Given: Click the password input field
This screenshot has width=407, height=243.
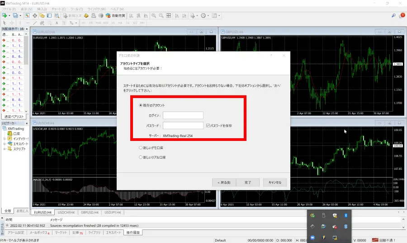Looking at the screenshot, I should tap(183, 126).
